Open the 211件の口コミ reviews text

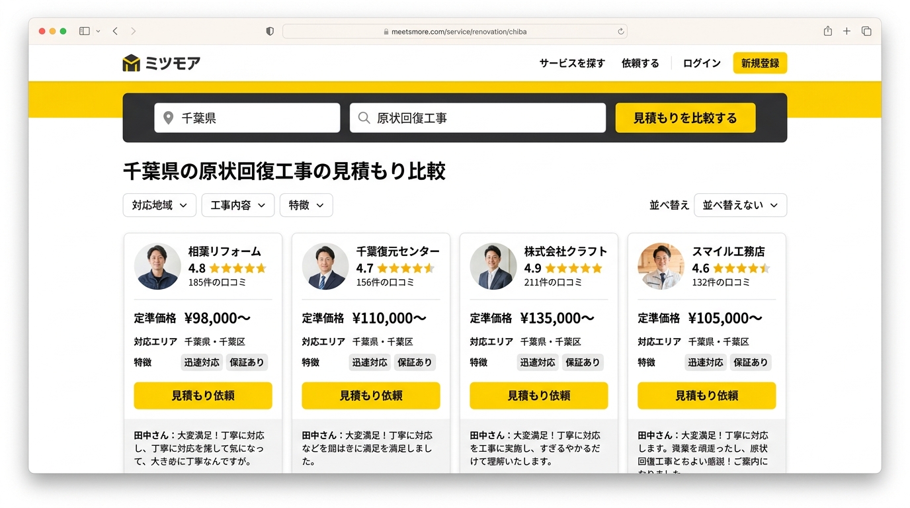pyautogui.click(x=554, y=282)
